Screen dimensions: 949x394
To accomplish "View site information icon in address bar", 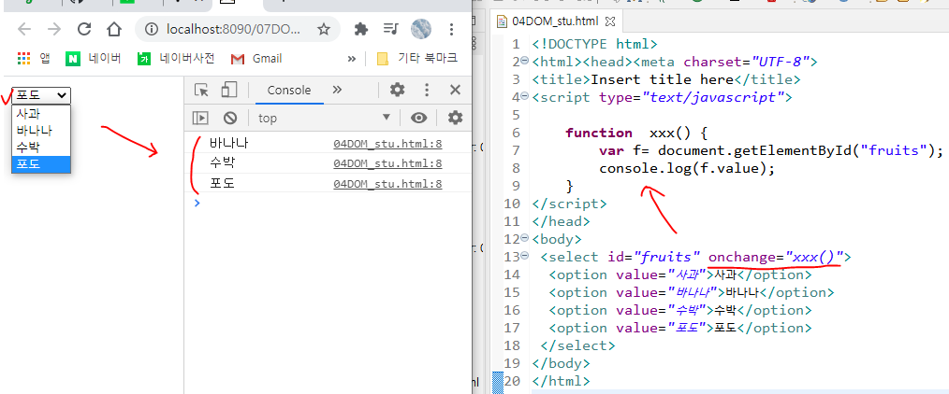I will [x=152, y=29].
